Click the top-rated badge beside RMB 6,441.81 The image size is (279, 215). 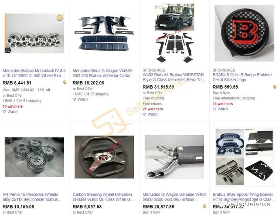[65, 82]
